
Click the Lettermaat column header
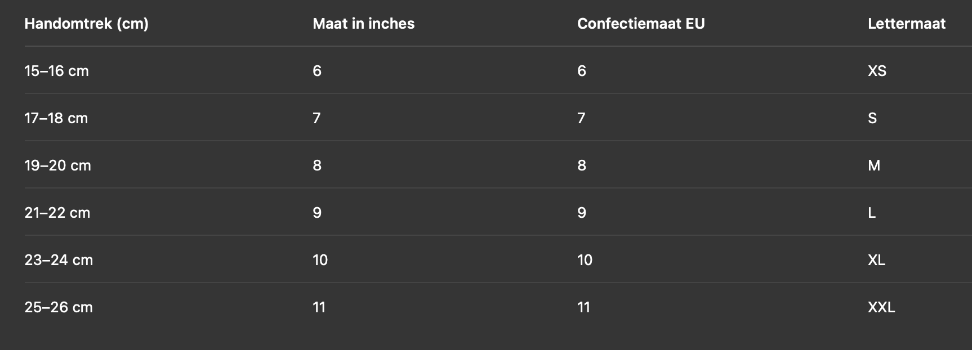click(906, 24)
